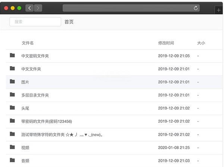
Task: Open a new tab with the plus button
Action: pos(218,10)
